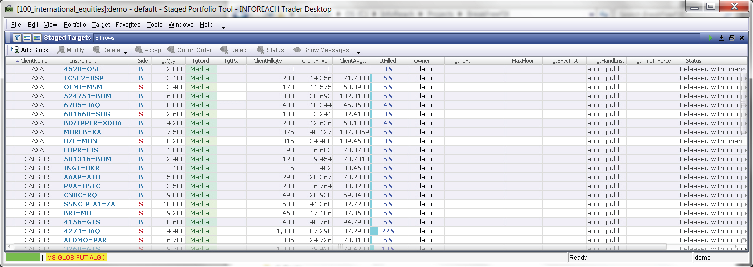The image size is (753, 267).
Task: Open the Favorites menu
Action: click(128, 25)
